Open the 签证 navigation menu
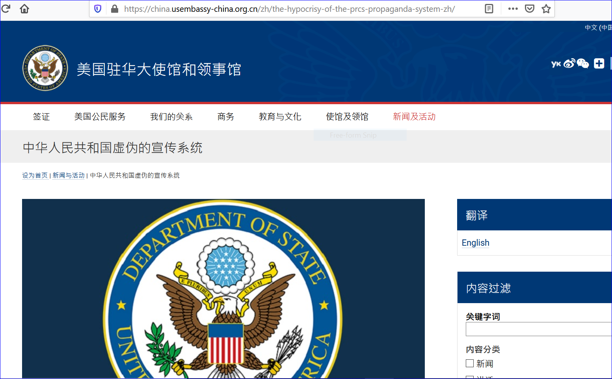Image resolution: width=612 pixels, height=379 pixels. click(x=41, y=116)
